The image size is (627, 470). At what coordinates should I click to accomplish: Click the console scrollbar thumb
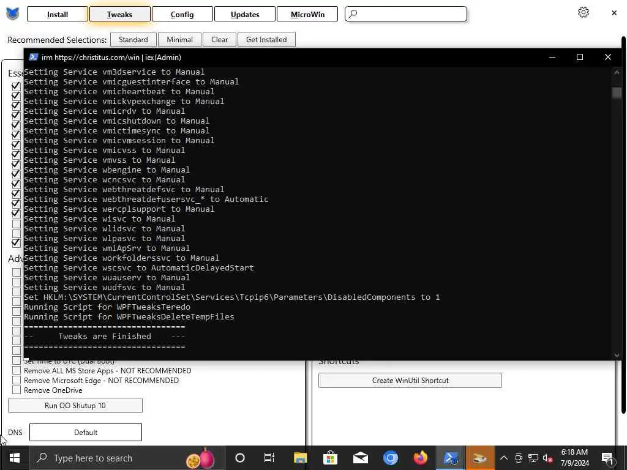pyautogui.click(x=617, y=93)
